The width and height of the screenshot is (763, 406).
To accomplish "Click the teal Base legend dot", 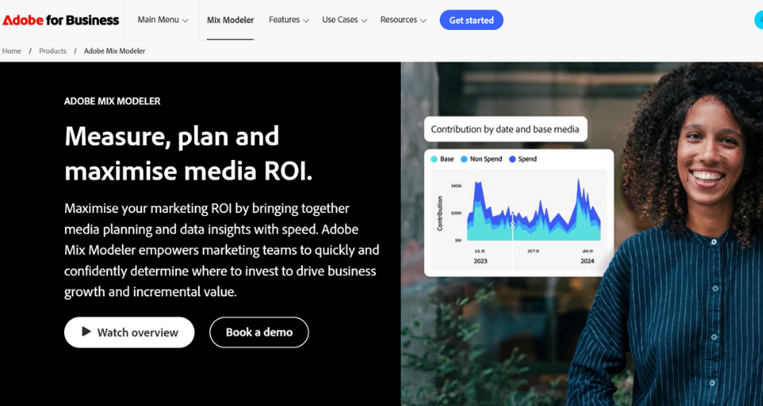I will [x=434, y=159].
